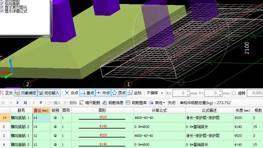Select row header 4
Screen dimensions: 263x148
pyautogui.click(x=5, y=144)
